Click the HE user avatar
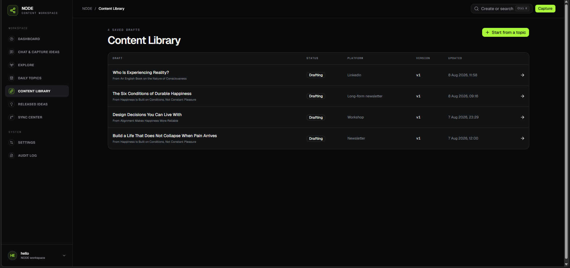Image resolution: width=570 pixels, height=268 pixels. [x=12, y=256]
